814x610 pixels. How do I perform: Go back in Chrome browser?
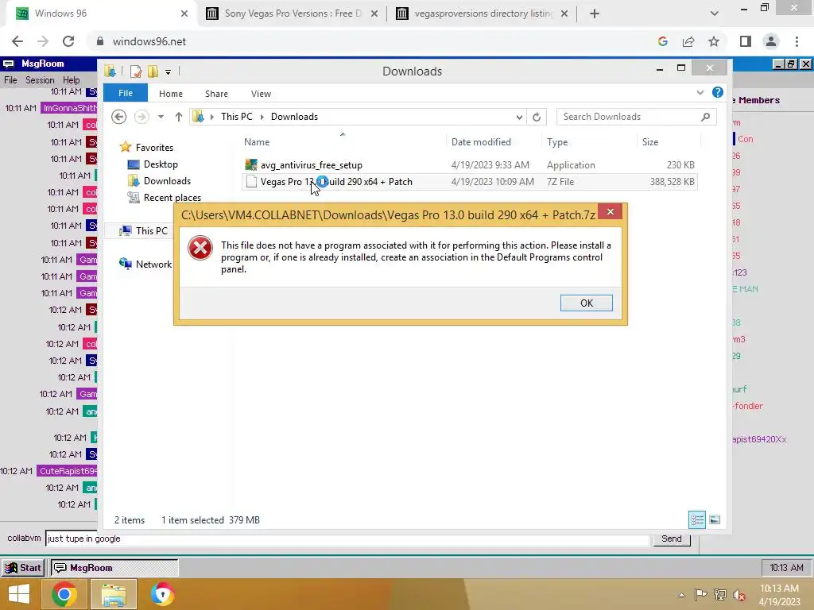pyautogui.click(x=17, y=41)
